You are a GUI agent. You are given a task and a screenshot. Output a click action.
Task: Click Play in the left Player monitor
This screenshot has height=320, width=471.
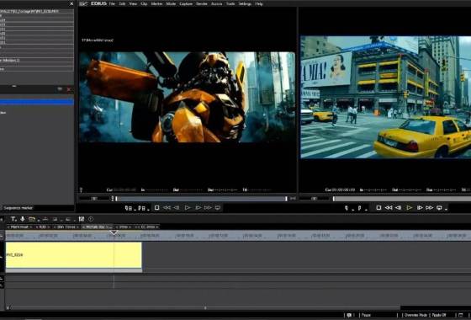point(188,208)
